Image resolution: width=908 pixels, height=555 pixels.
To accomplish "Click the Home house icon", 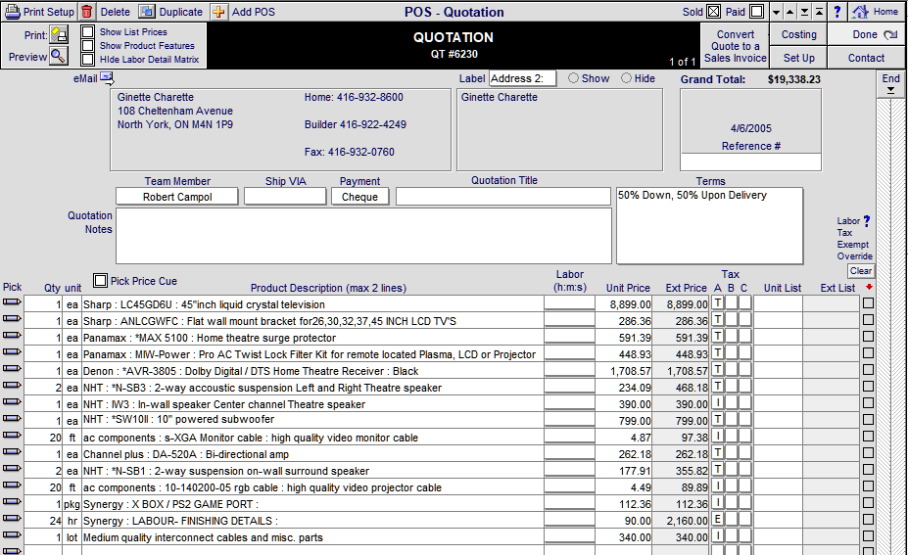I will pos(861,12).
